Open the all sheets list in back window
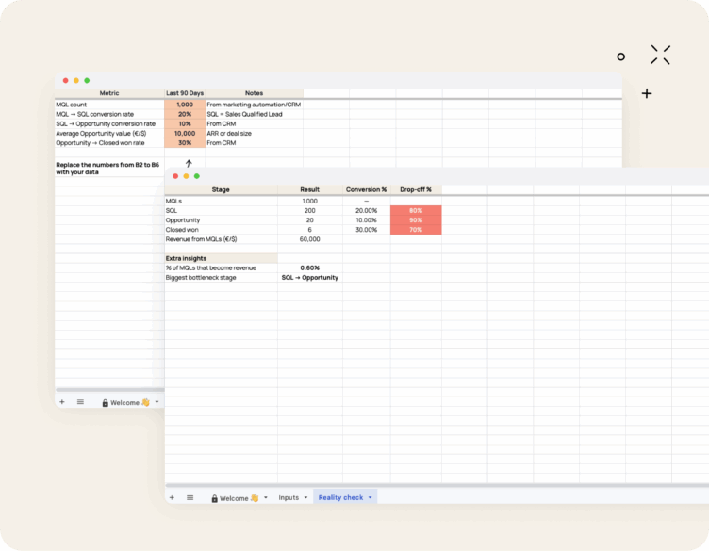Viewport: 709px width, 551px height. point(80,402)
